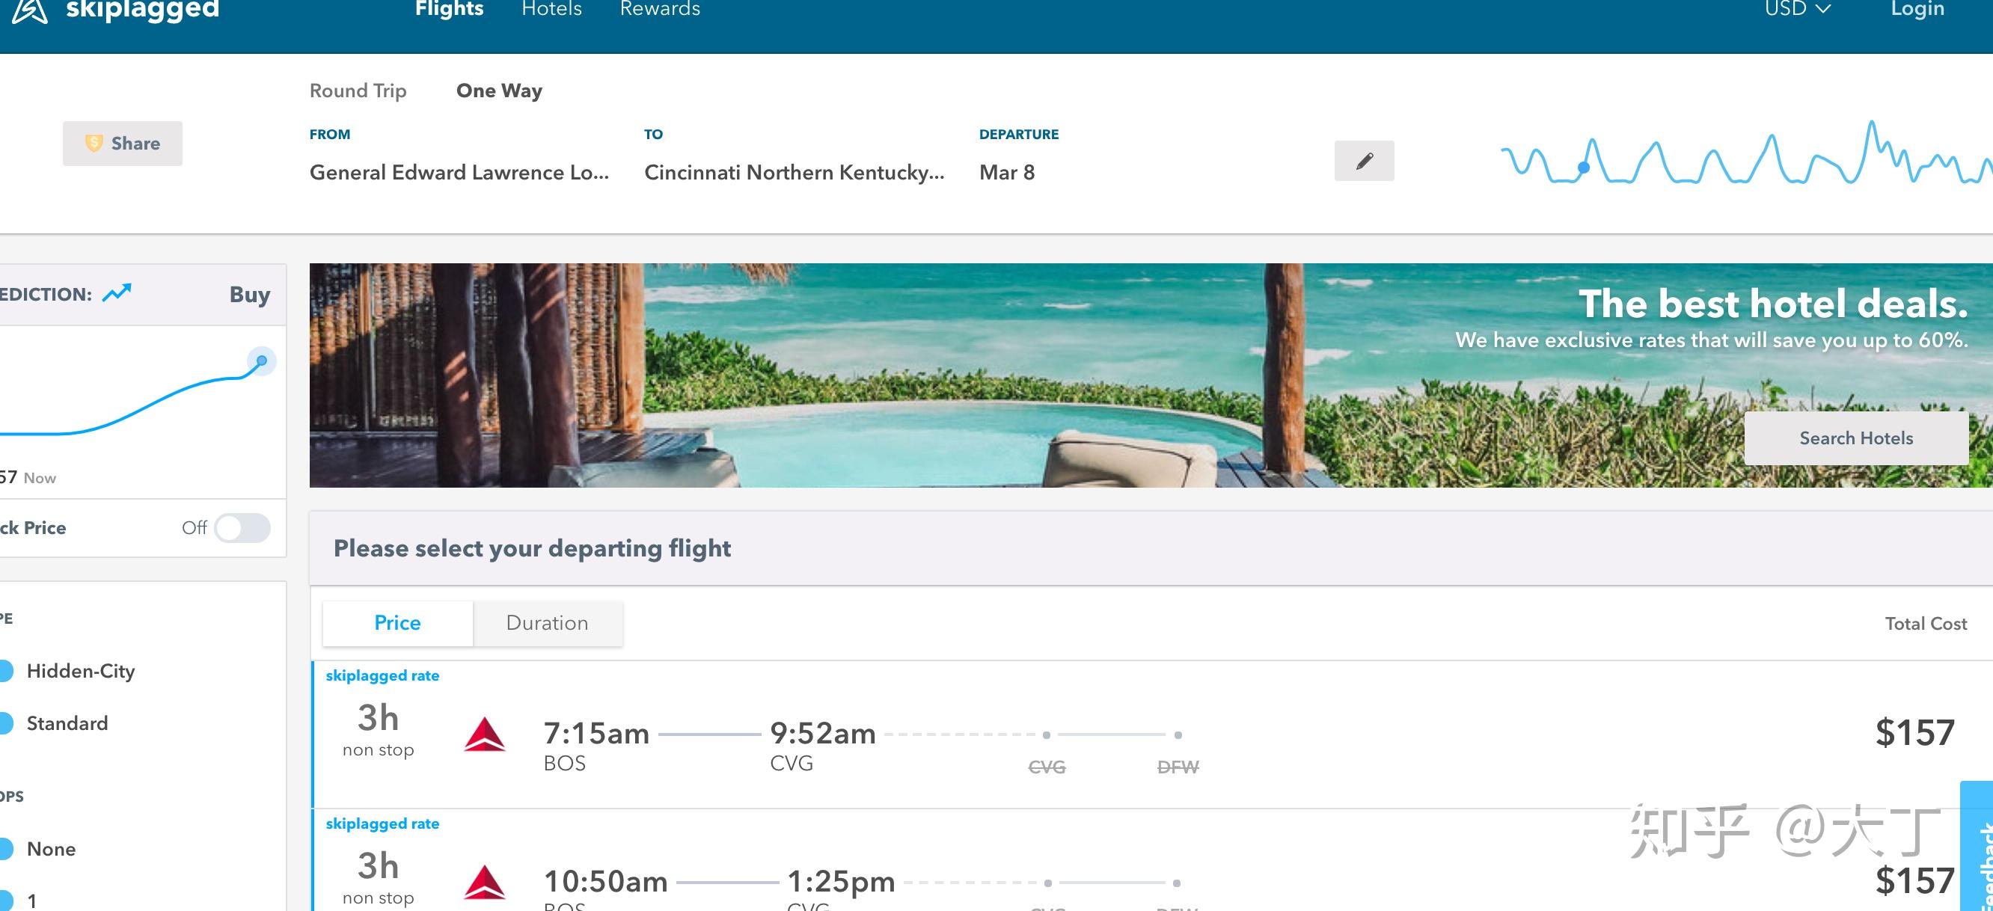Switch to Round Trip option
Image resolution: width=1993 pixels, height=911 pixels.
358,91
